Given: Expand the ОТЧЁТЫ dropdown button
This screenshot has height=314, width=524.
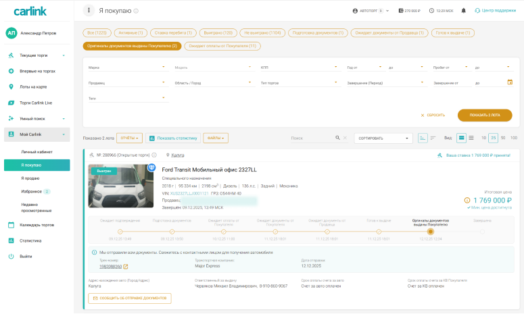Looking at the screenshot, I should [130, 138].
